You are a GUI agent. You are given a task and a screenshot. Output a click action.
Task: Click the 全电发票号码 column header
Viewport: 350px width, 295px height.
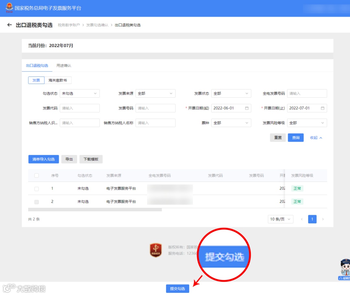pyautogui.click(x=159, y=175)
